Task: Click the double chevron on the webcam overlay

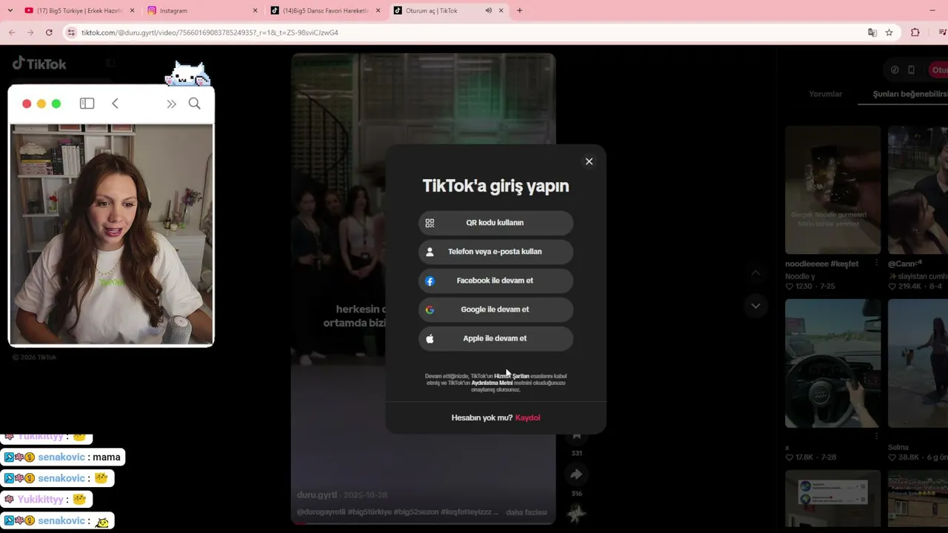Action: pyautogui.click(x=171, y=104)
